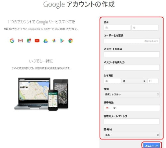
Task: Click the 携帯電話 label
Action: [109, 102]
